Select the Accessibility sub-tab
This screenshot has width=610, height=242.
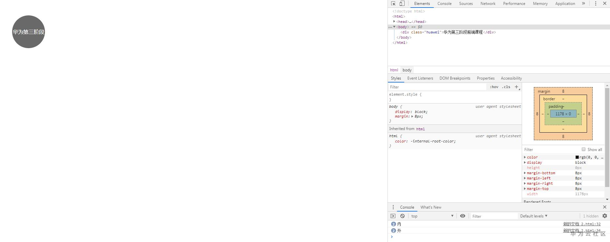(x=511, y=78)
